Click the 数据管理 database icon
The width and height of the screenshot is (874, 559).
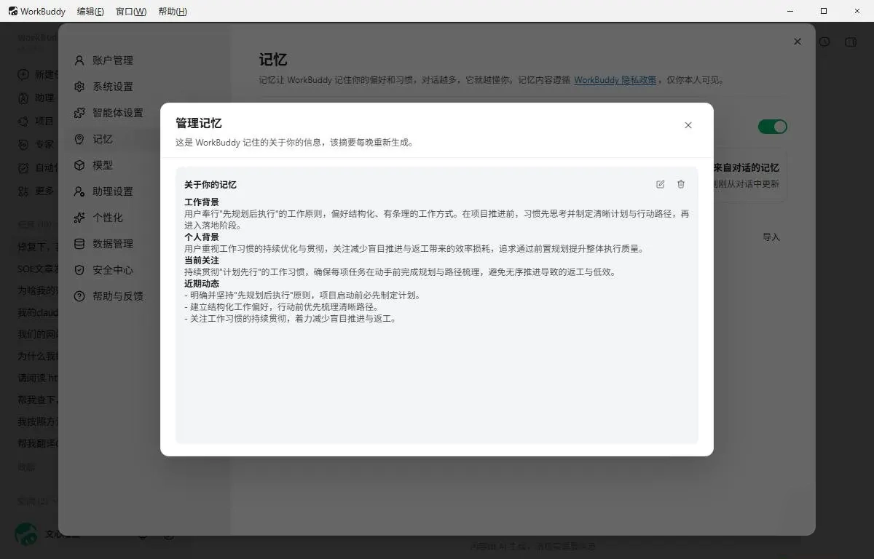(79, 244)
